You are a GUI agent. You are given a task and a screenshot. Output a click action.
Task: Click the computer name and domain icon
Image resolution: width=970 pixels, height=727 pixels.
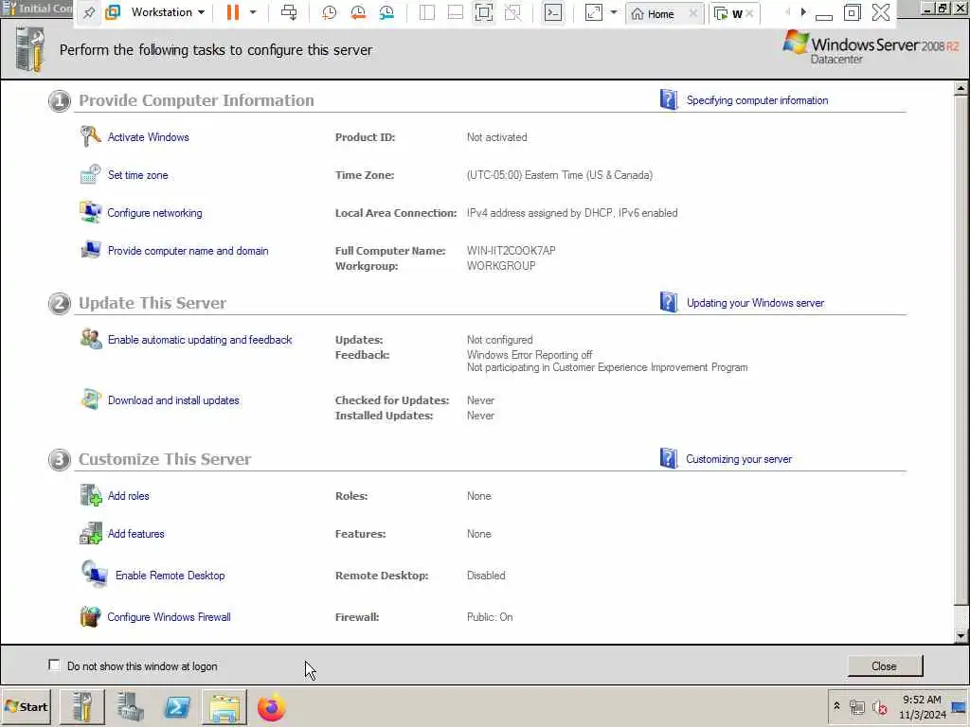point(90,250)
